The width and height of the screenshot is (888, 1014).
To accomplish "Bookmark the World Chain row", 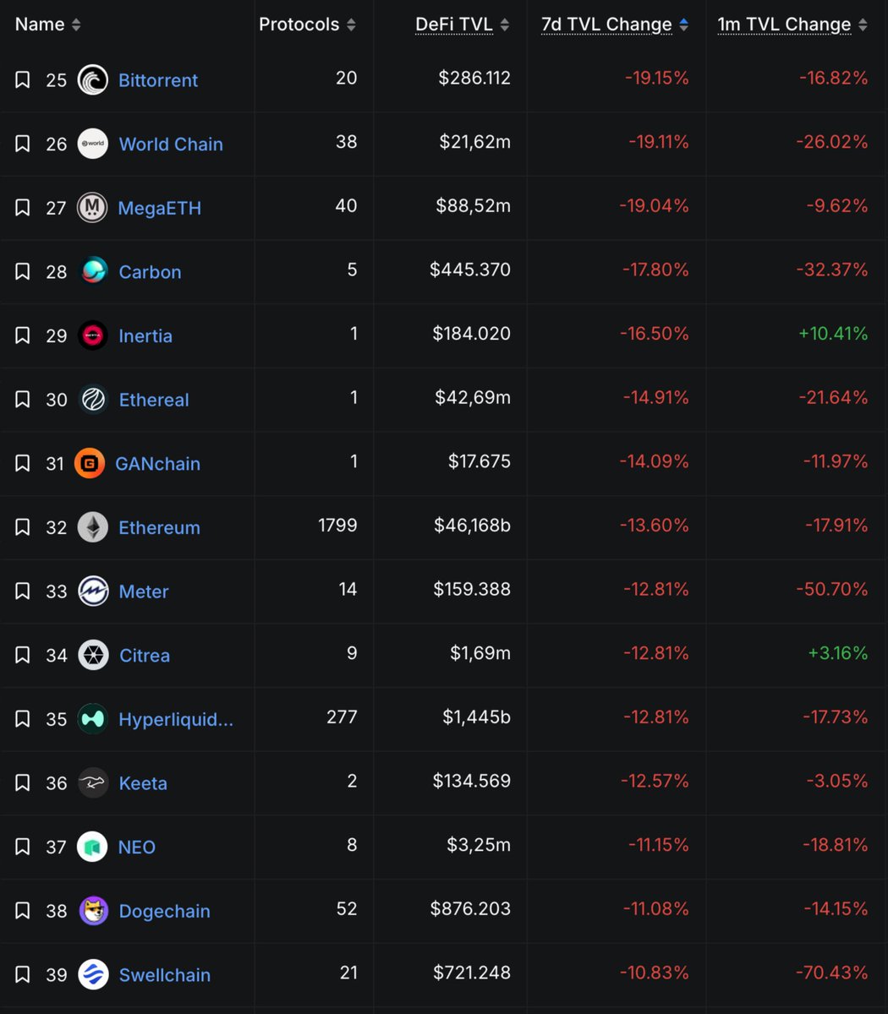I will [x=23, y=144].
